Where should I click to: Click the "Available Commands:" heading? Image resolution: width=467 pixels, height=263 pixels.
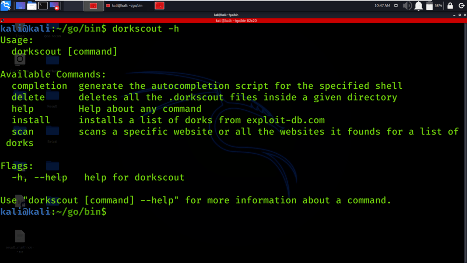coord(53,74)
